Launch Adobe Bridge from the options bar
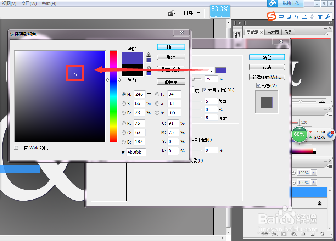The width and height of the screenshot is (336, 241). coord(172,13)
